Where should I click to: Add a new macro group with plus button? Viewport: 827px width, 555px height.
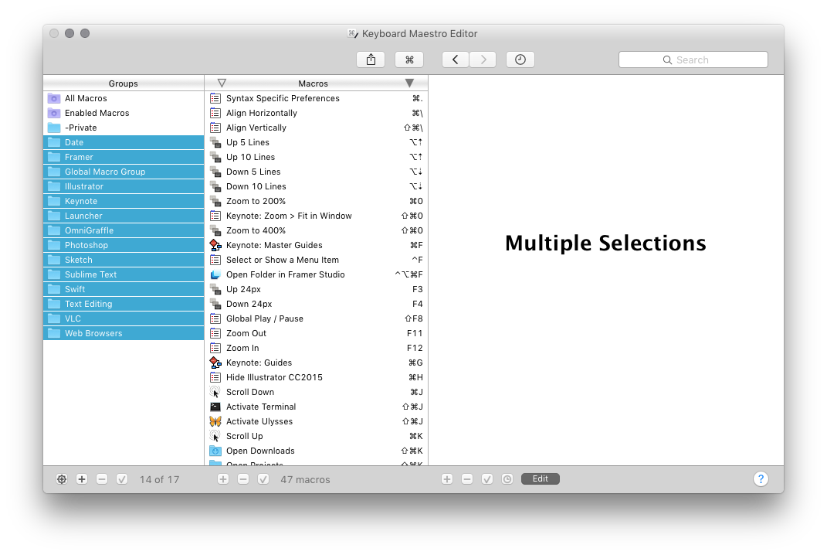coord(82,479)
